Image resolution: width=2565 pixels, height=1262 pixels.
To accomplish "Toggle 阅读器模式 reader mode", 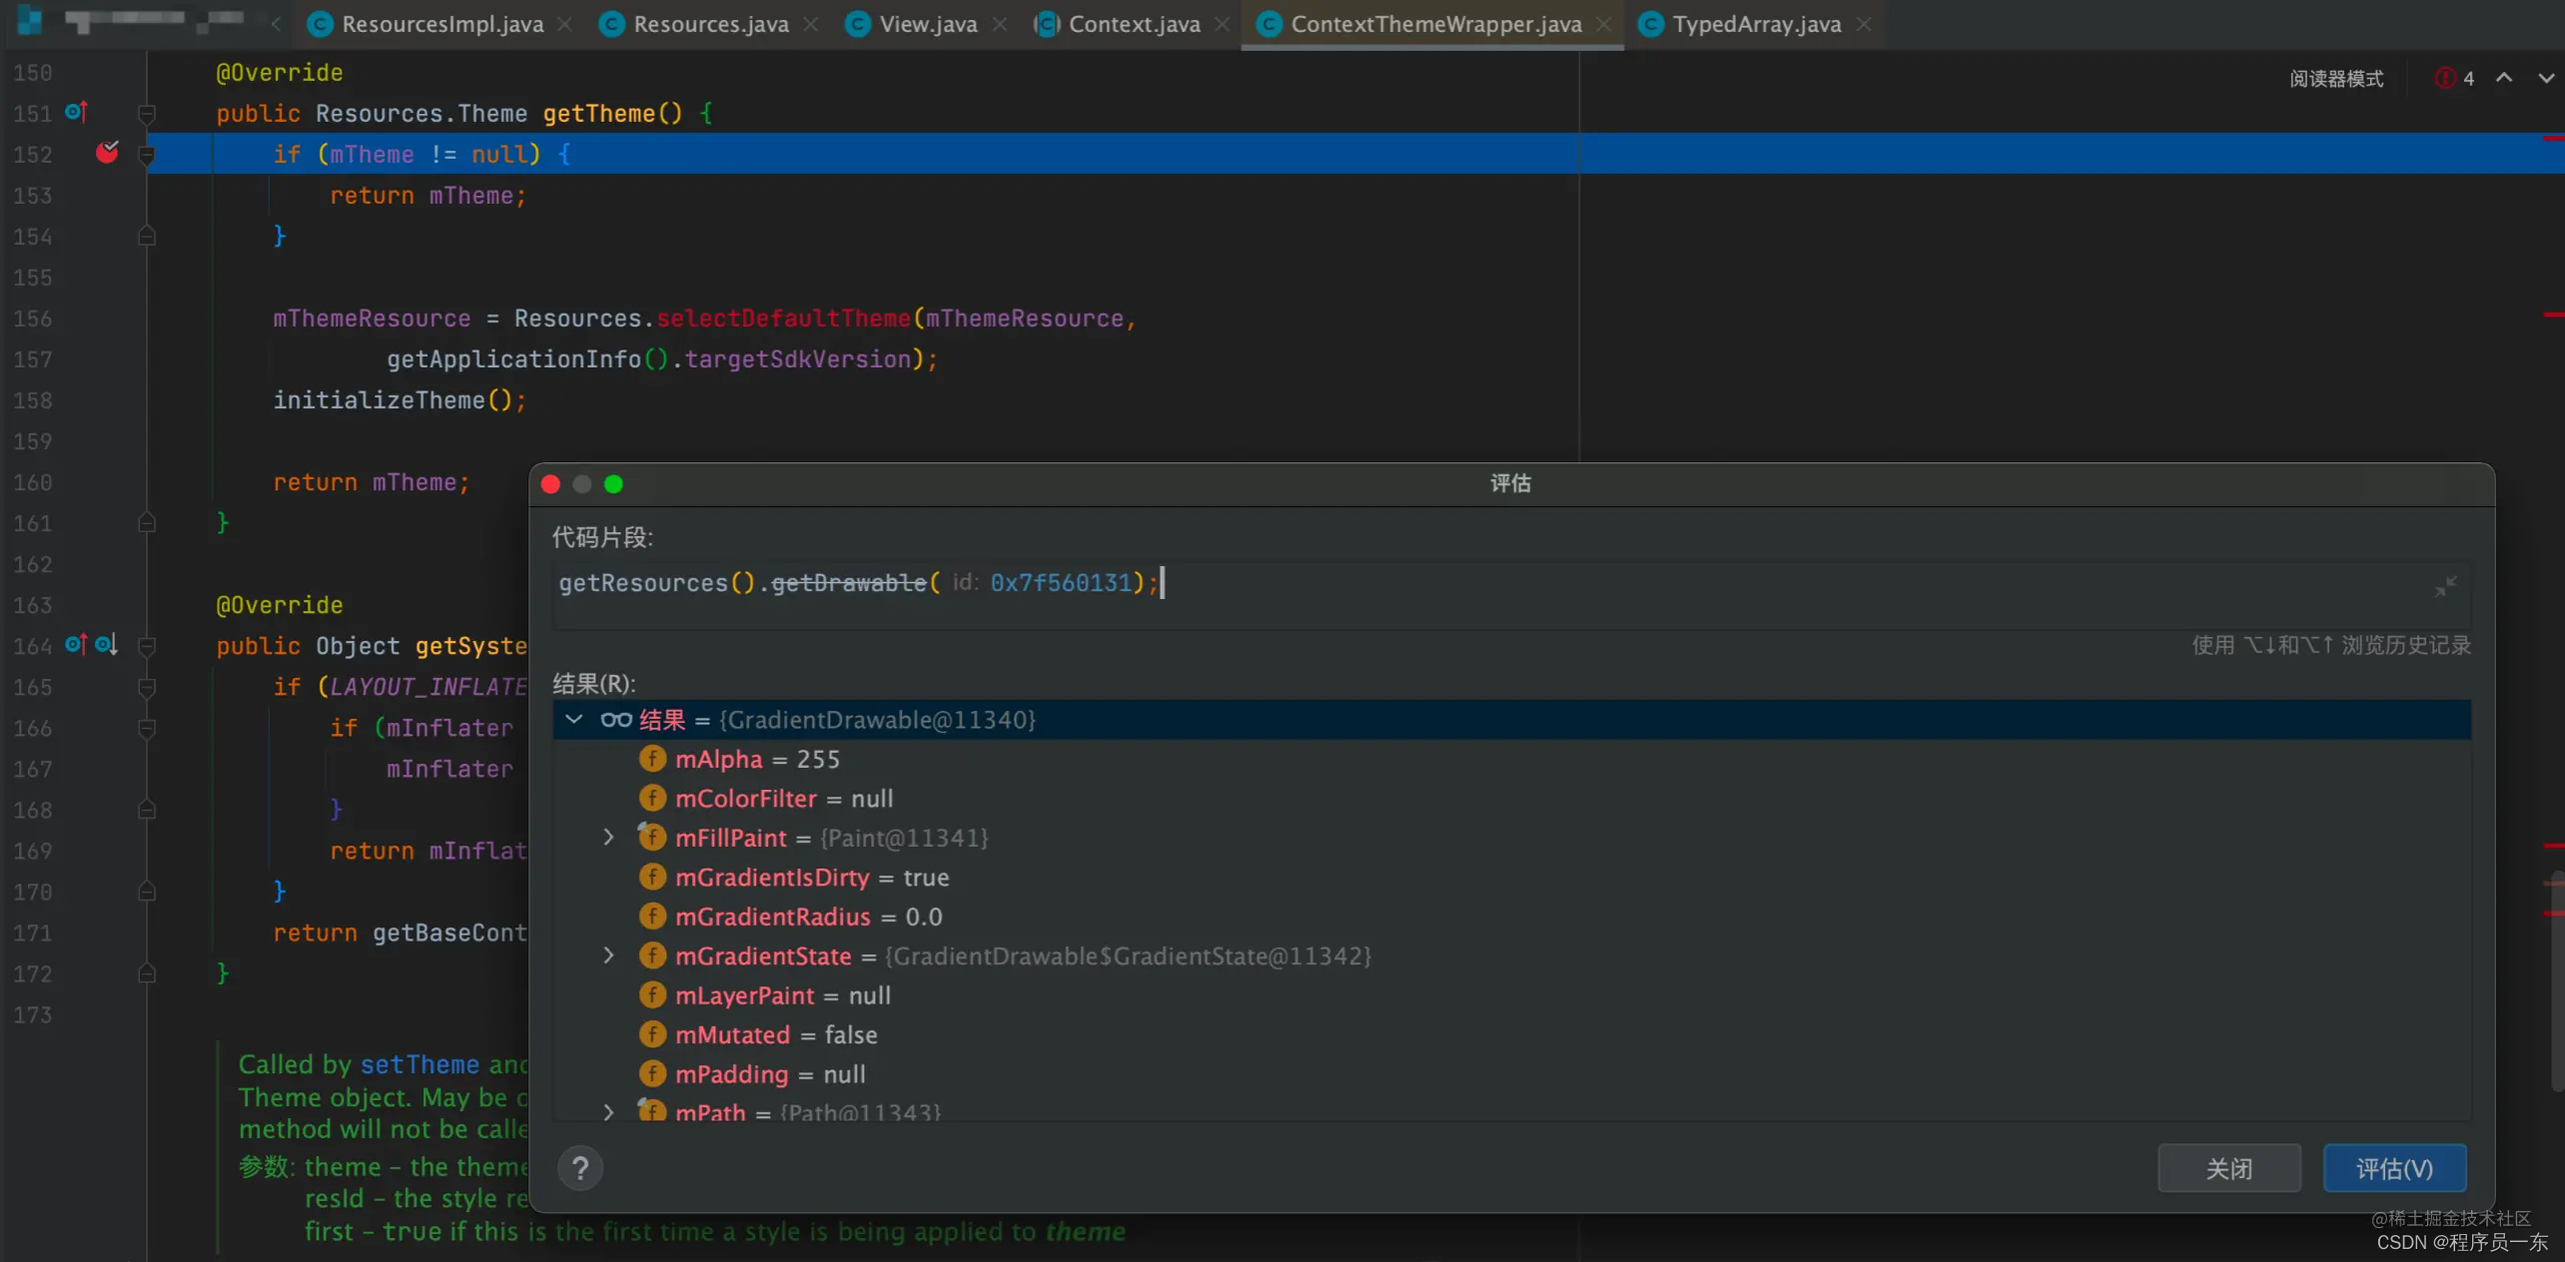I will (x=2335, y=78).
